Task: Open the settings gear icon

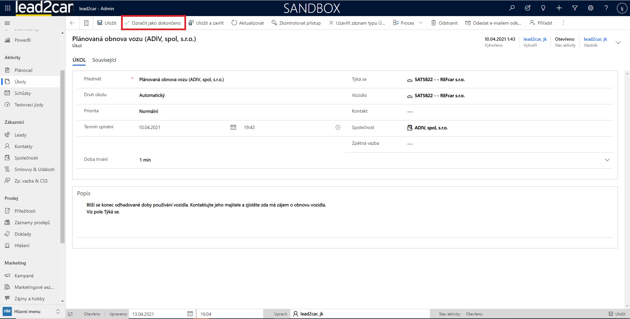Action: [591, 8]
